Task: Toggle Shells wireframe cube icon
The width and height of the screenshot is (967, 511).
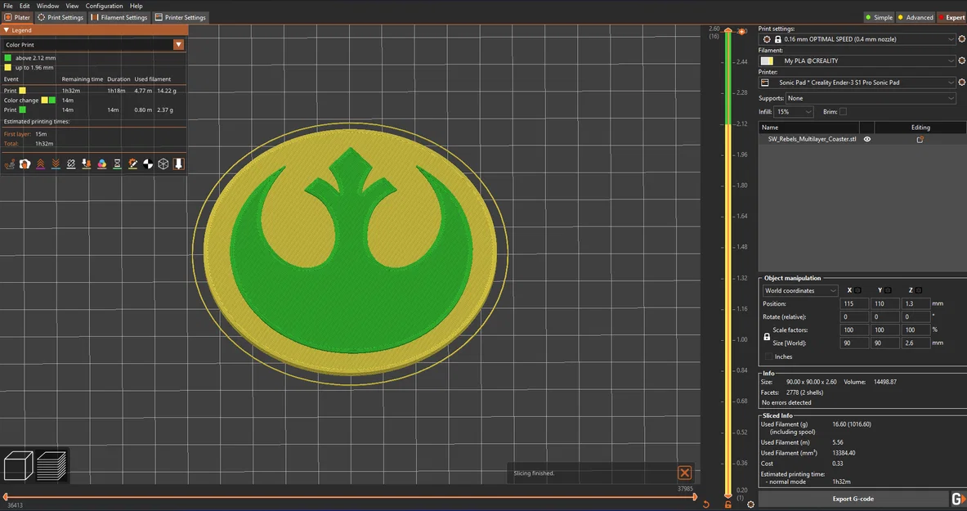Action: click(x=163, y=164)
